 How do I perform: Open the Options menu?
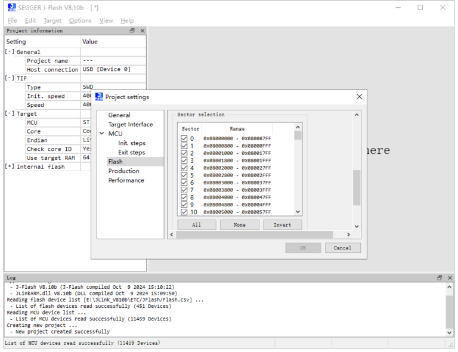click(80, 20)
